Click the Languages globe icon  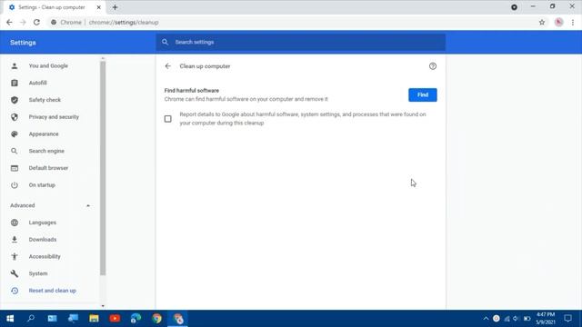[15, 223]
